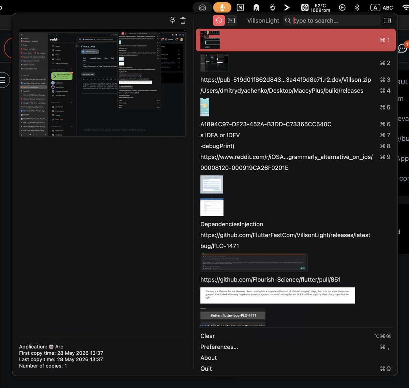Screen dimensions: 409x388
Task: Select the Flourish-Science/flutter/pull/851 URL
Action: [x=296, y=279]
